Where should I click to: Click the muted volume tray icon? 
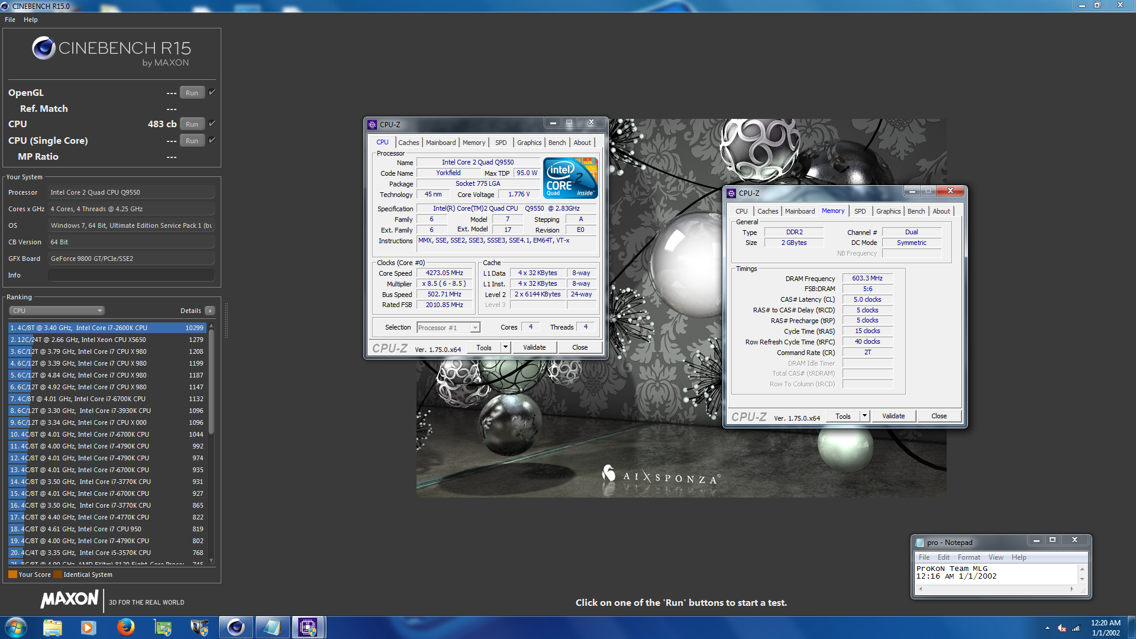[1062, 628]
